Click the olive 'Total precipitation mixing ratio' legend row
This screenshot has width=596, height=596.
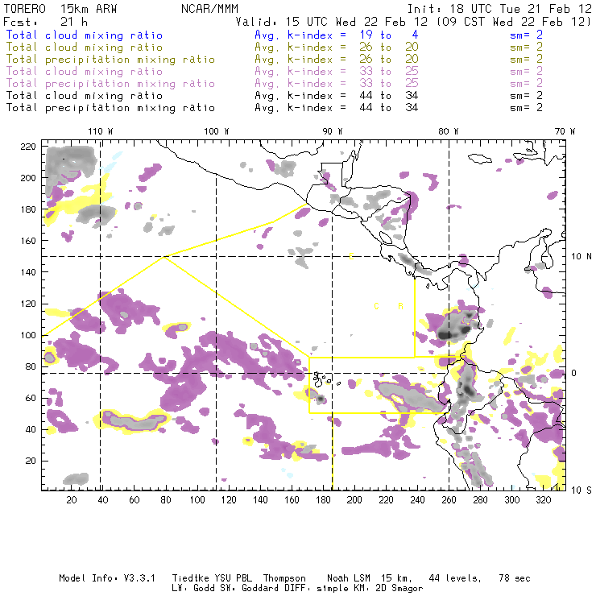[x=110, y=60]
